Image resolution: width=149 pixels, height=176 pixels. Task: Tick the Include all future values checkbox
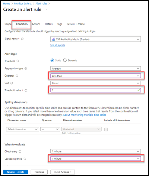tap(106, 129)
